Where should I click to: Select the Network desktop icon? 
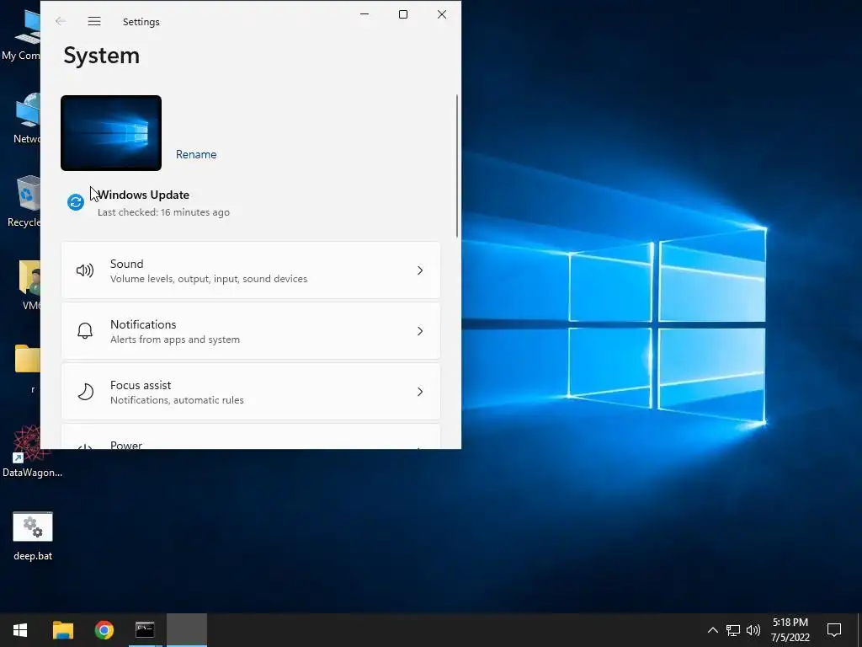pos(26,119)
